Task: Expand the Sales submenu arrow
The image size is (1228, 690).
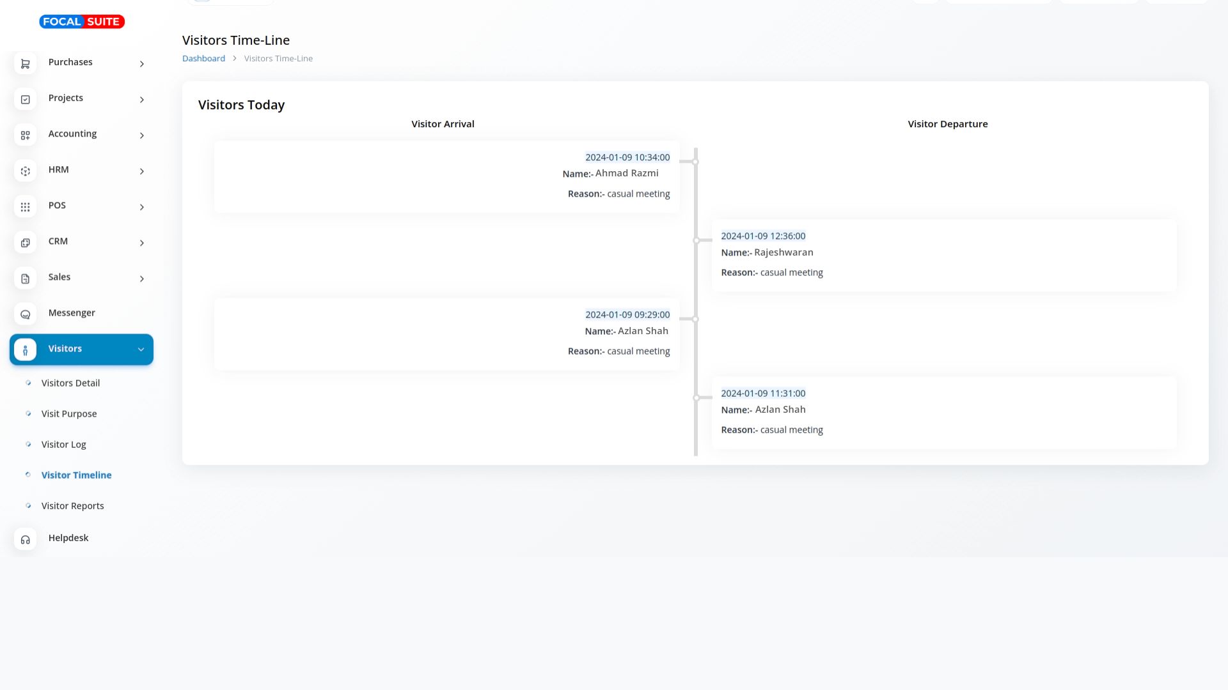Action: tap(142, 279)
